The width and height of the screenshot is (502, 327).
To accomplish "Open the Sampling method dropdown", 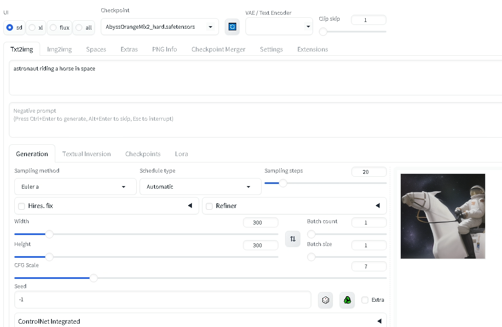I will 75,187.
